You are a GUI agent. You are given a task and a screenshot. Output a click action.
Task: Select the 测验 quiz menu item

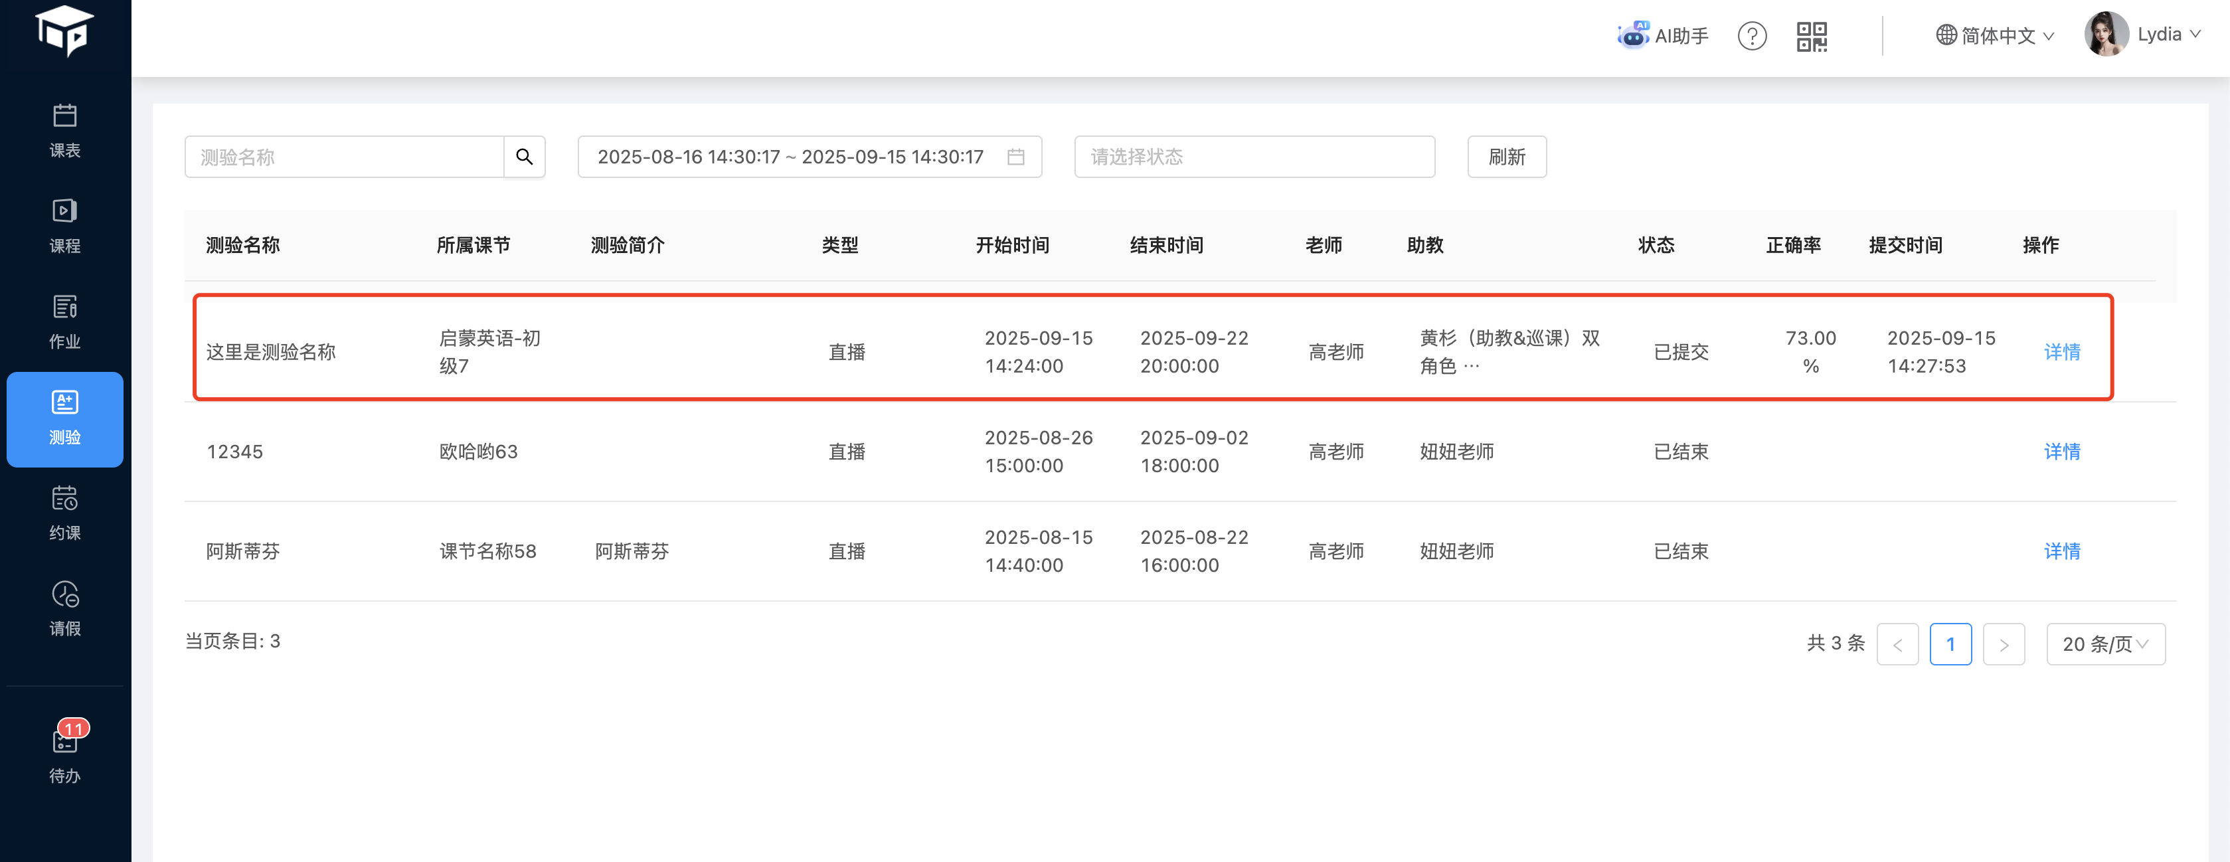65,419
